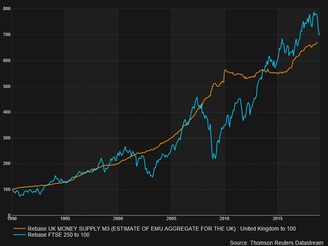Click the 700 y-axis label

[x=7, y=35]
